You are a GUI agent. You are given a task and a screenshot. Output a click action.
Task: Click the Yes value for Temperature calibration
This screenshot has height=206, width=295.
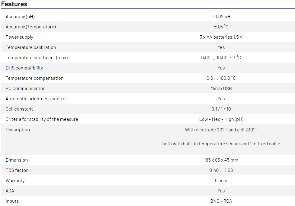point(221,47)
